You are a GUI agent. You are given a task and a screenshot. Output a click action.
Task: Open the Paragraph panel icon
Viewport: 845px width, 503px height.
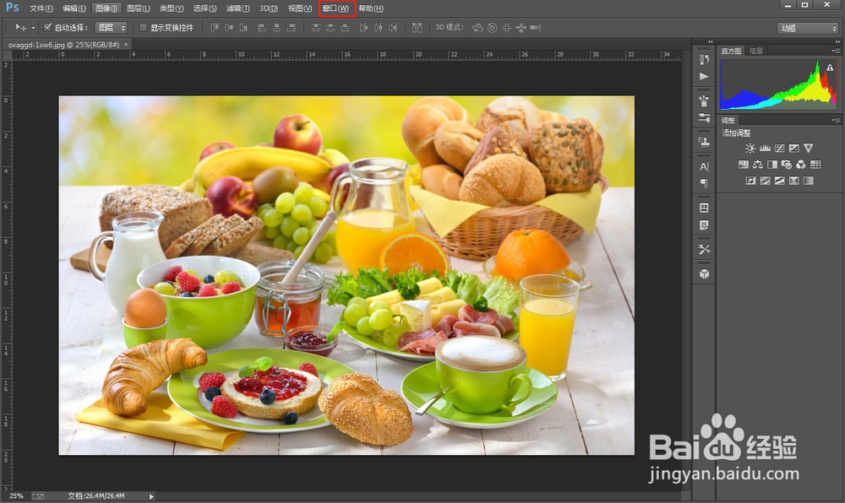[704, 183]
